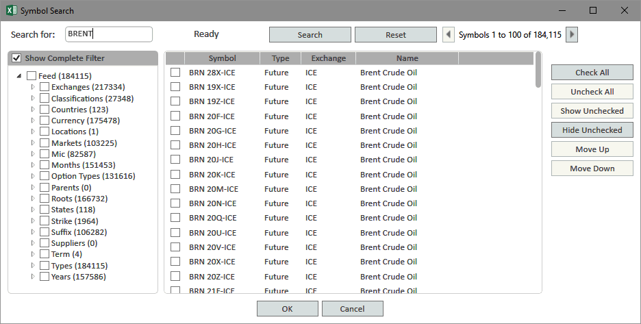
Task: Focus the Search for text field
Action: [109, 34]
